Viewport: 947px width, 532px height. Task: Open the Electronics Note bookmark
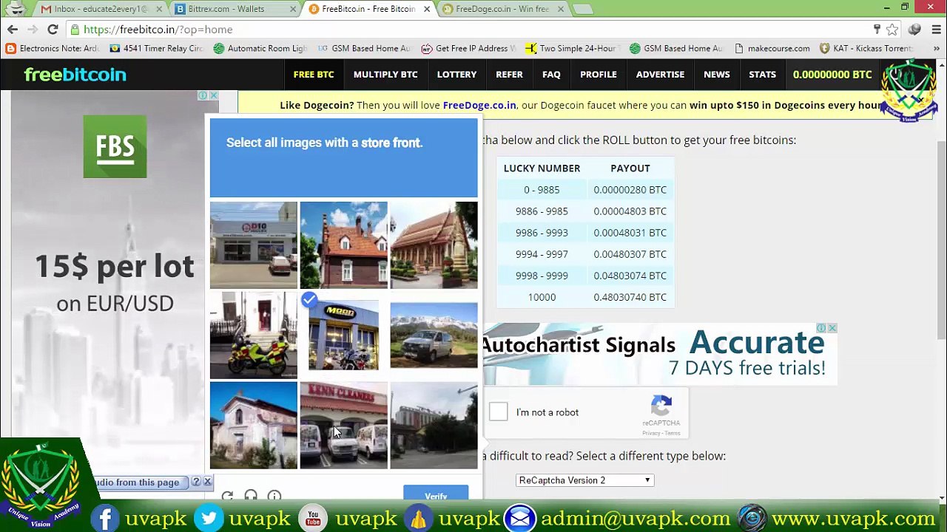[52, 48]
